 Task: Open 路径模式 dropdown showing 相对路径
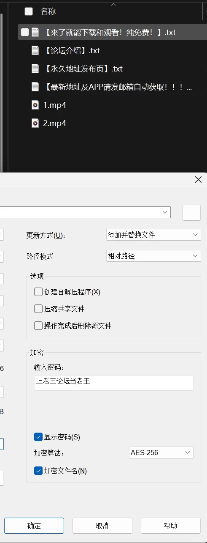tap(153, 256)
